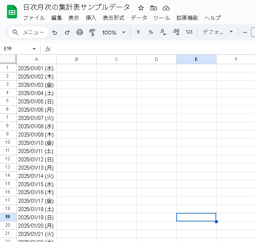Open the 表示形式 menu
The image size is (255, 242).
coord(113,18)
